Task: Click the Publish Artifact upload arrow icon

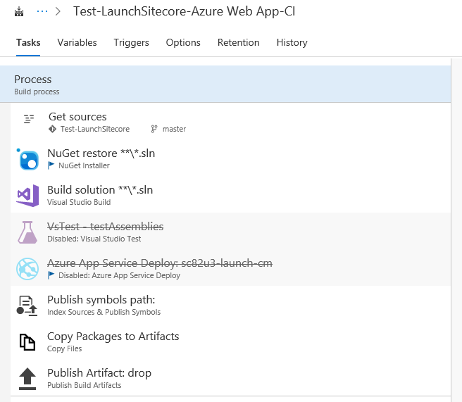Action: pos(27,379)
